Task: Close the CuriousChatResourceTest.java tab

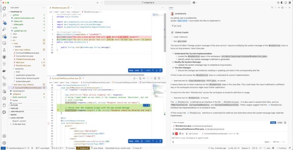Action: 83,78
